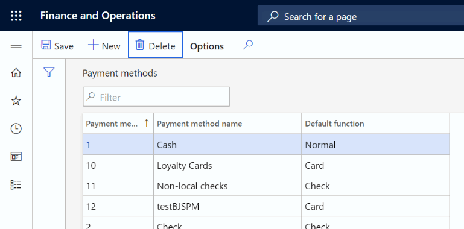Select Check cell in Non-local checks row

375,186
